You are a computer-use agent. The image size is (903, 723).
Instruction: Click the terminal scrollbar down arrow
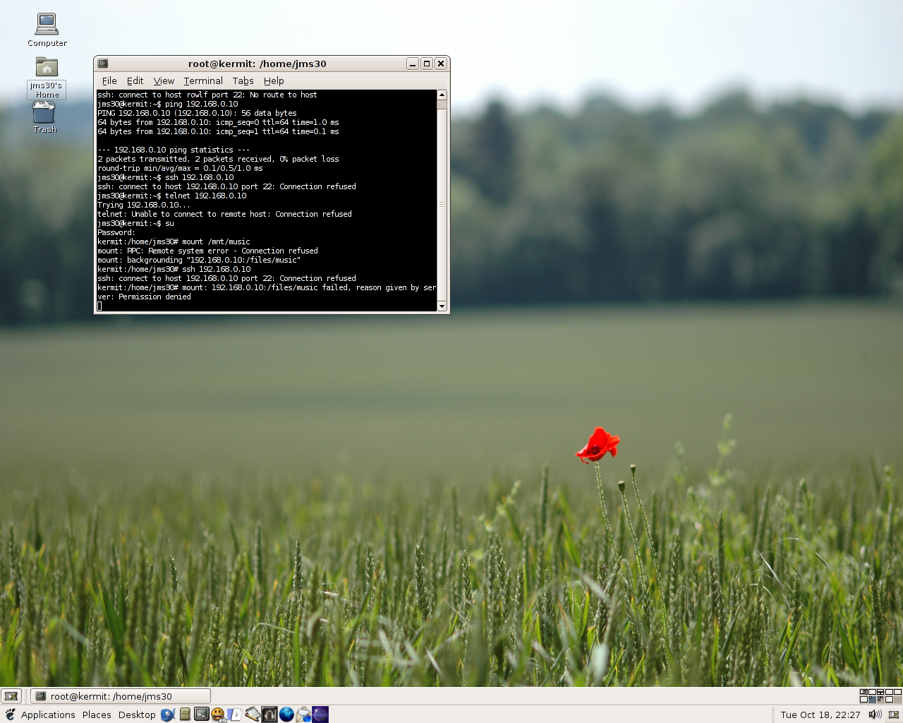[x=442, y=306]
